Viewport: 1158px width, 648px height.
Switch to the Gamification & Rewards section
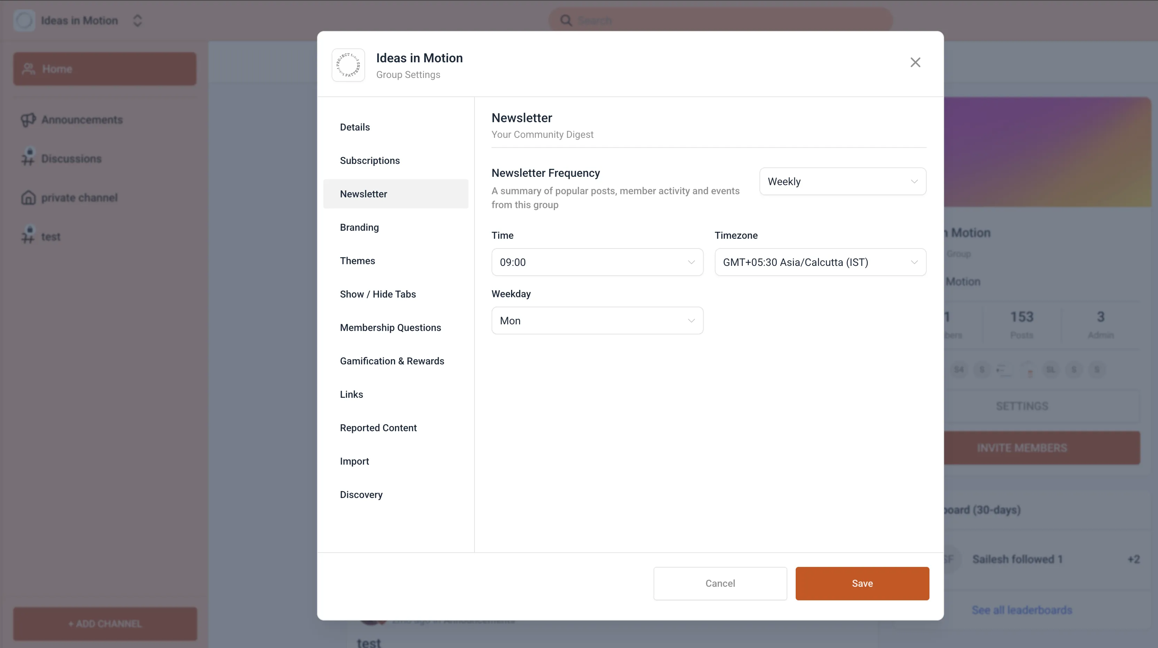pyautogui.click(x=392, y=361)
